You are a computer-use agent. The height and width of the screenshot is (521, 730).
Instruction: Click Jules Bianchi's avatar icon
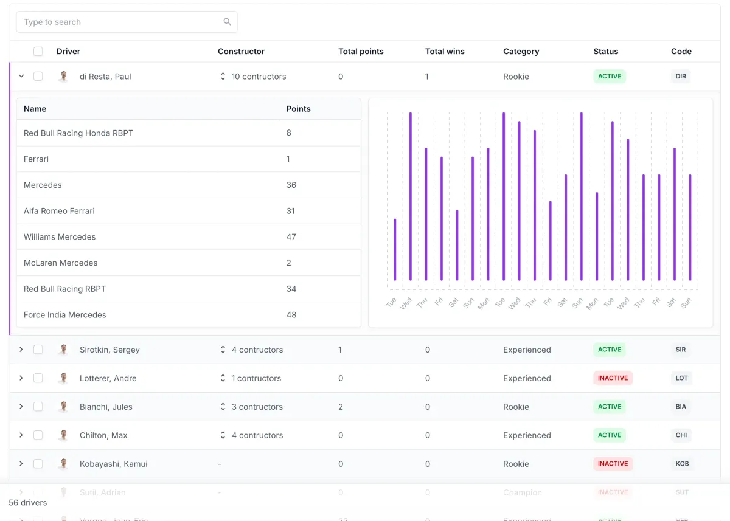tap(63, 407)
